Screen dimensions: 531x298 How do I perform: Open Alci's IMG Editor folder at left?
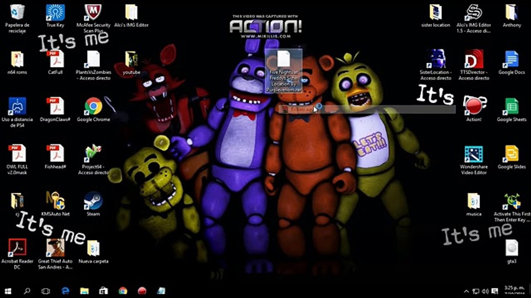(x=131, y=16)
